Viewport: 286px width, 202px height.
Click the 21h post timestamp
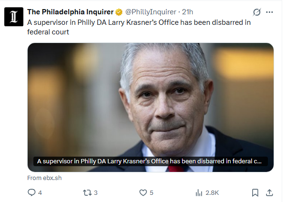pos(189,12)
